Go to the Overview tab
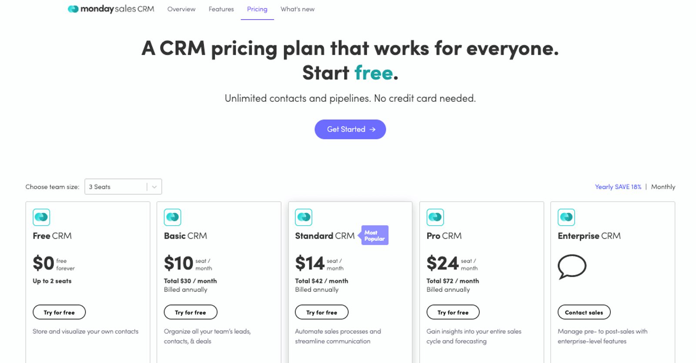This screenshot has height=363, width=696. pyautogui.click(x=181, y=9)
